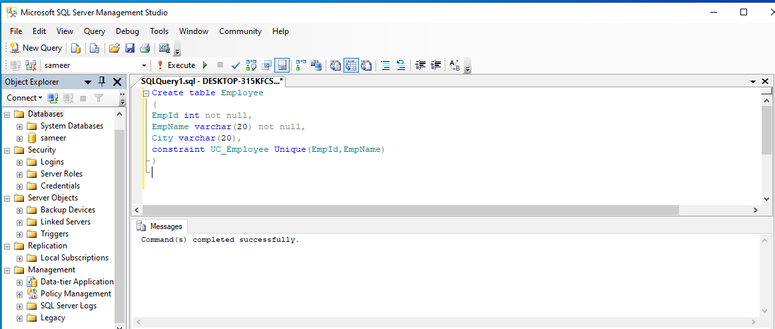Click the Messages pane horizontal scrollbar
This screenshot has height=329, width=775.
click(x=445, y=322)
